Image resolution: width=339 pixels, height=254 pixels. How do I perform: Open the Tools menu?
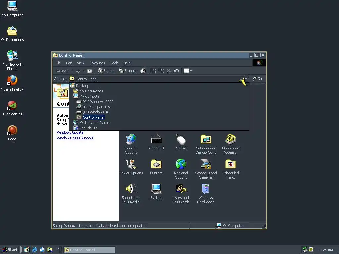point(114,63)
